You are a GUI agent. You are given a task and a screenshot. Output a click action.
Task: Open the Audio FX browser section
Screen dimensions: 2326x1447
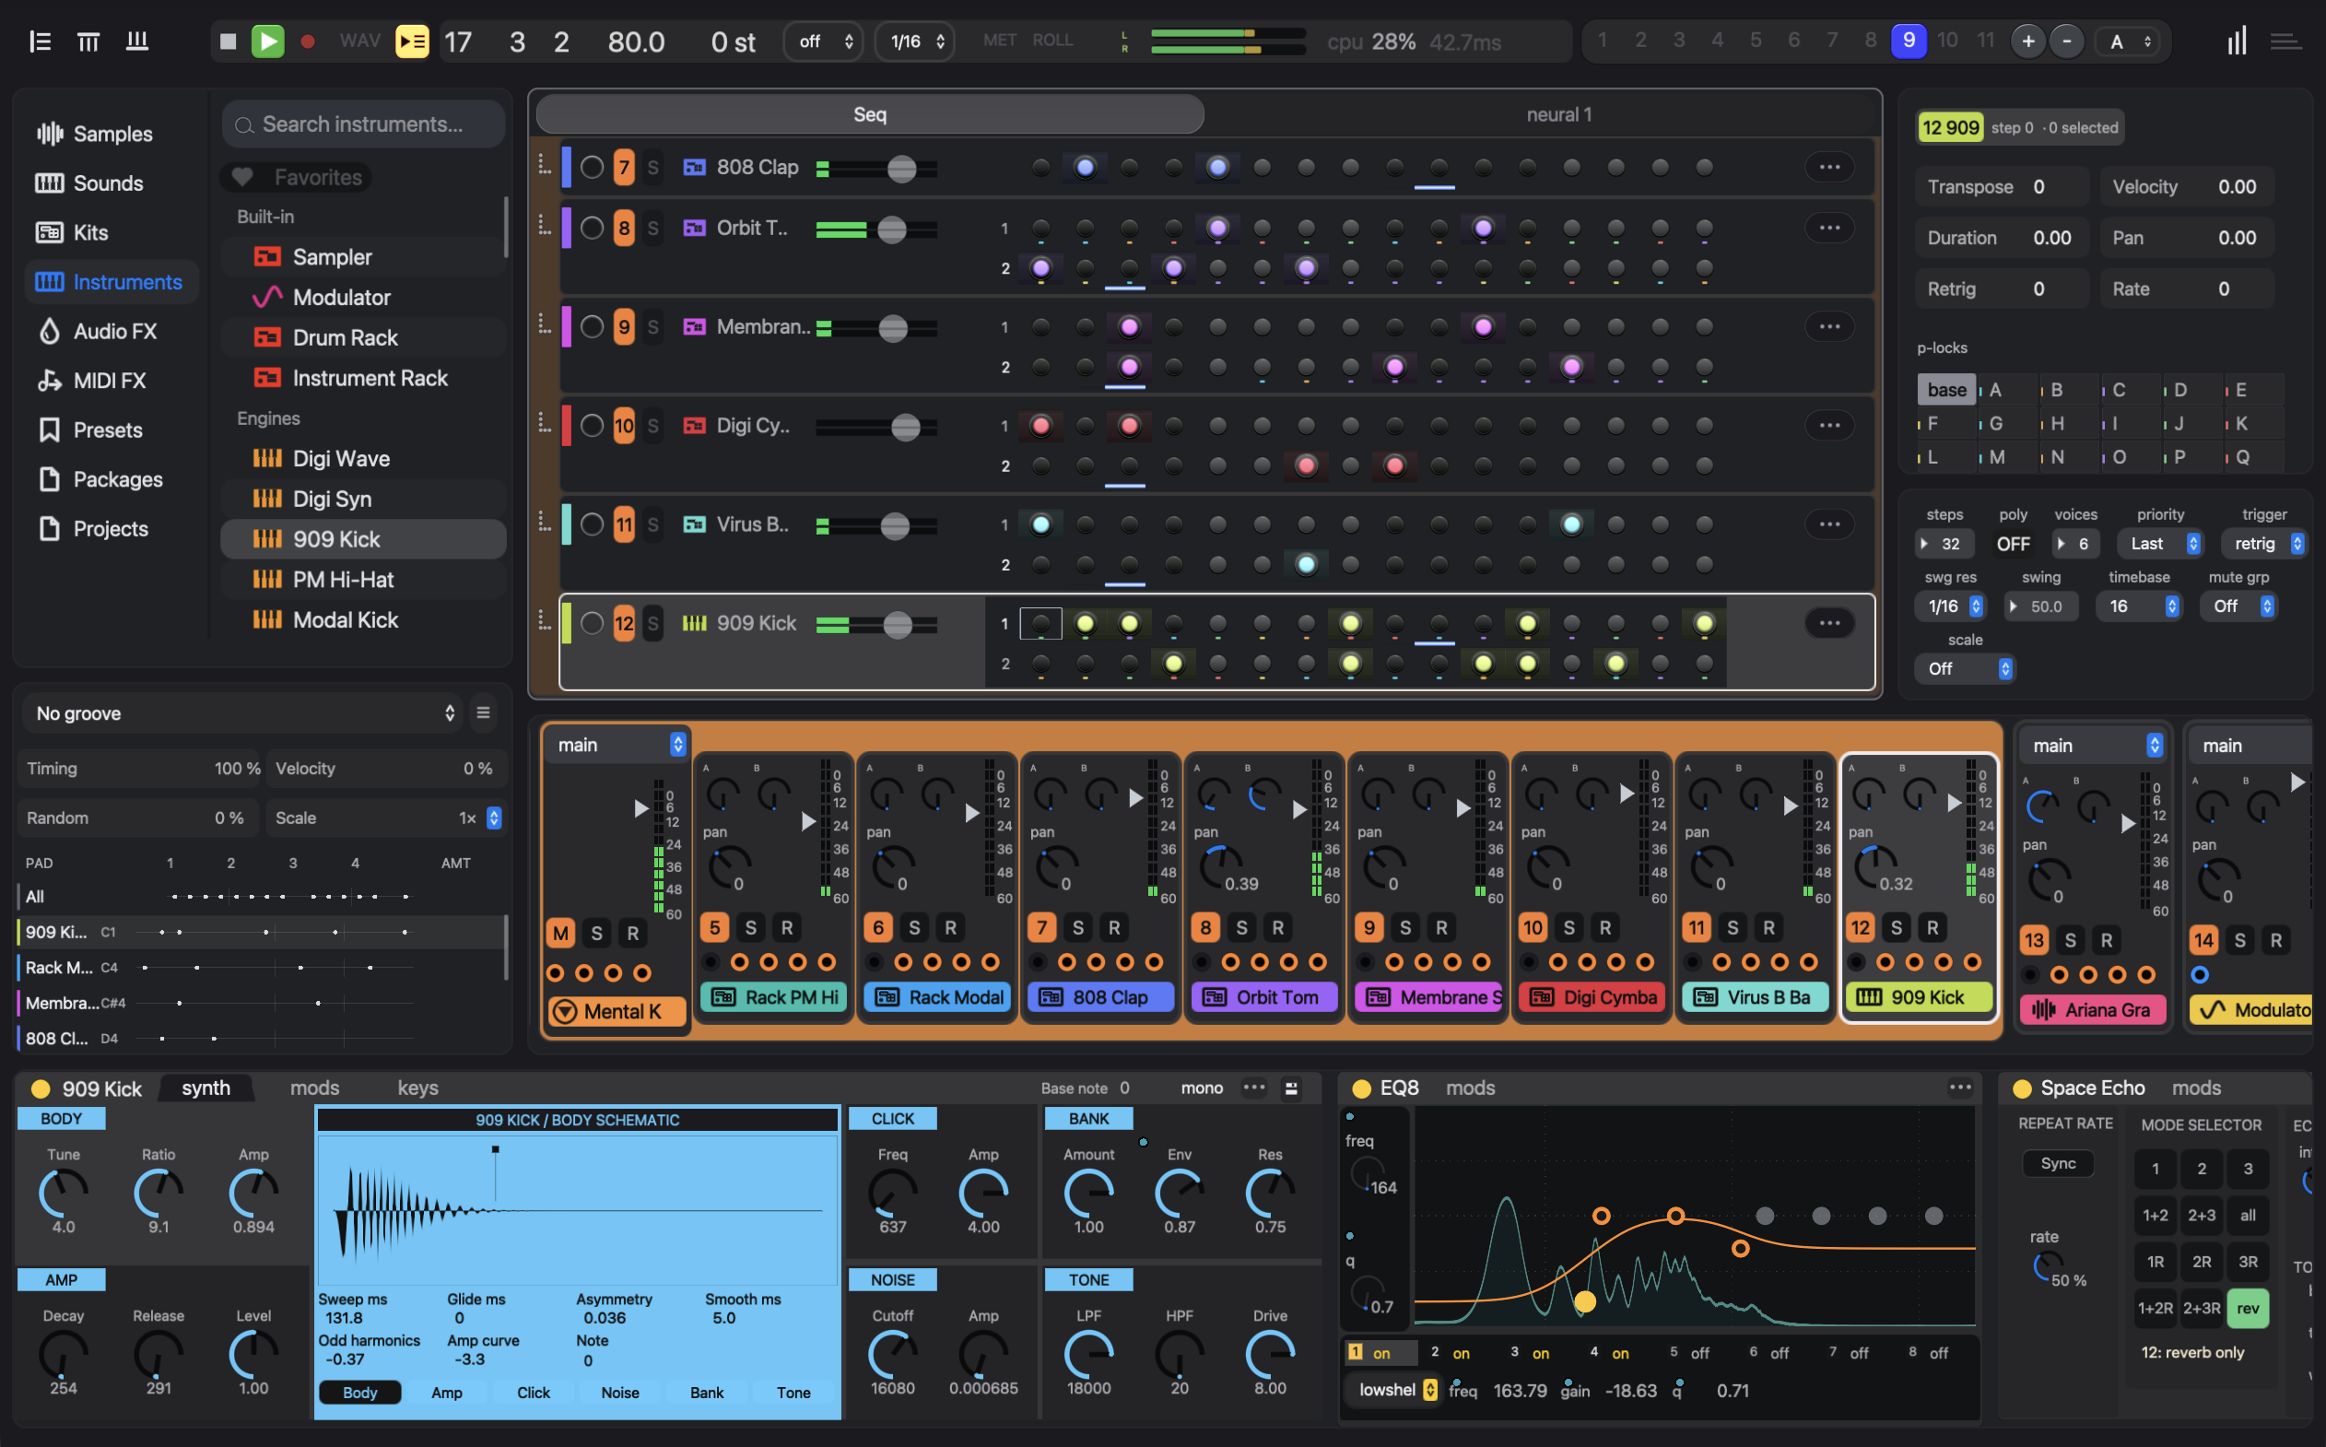[x=96, y=331]
